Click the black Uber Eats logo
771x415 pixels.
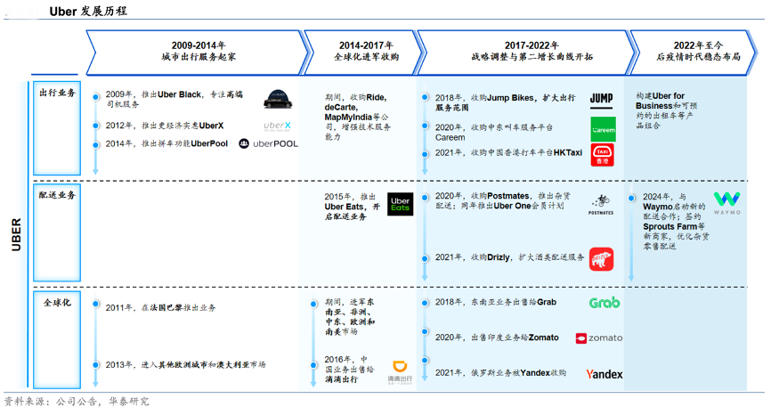pos(400,204)
